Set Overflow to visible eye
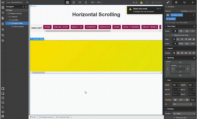 pyautogui.click(x=175, y=100)
